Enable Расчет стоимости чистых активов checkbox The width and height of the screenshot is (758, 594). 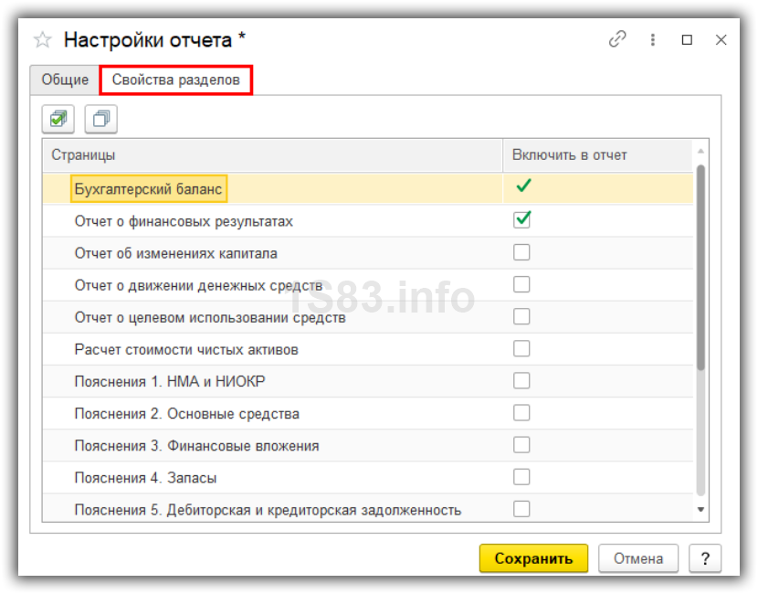coord(521,348)
